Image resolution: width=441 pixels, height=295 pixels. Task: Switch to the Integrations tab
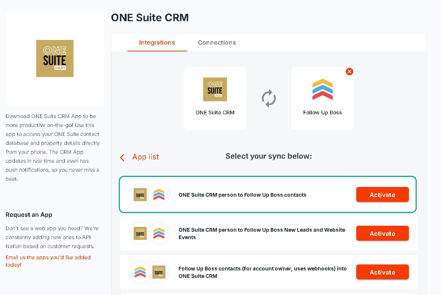[157, 42]
